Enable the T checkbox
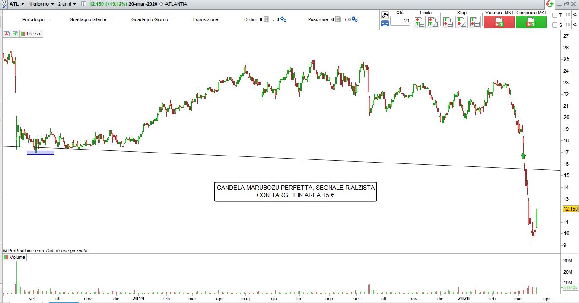The image size is (579, 303). click(555, 15)
